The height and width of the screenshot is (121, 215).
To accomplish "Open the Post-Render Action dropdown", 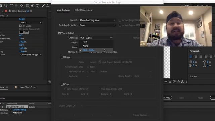I will coord(97,25).
